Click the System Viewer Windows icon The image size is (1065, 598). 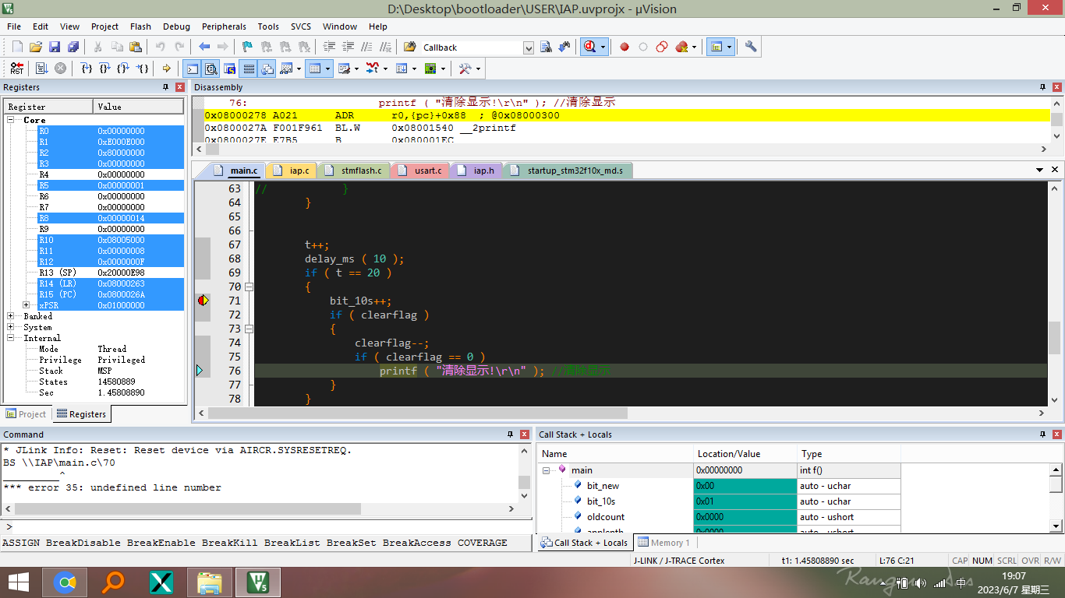click(x=430, y=69)
